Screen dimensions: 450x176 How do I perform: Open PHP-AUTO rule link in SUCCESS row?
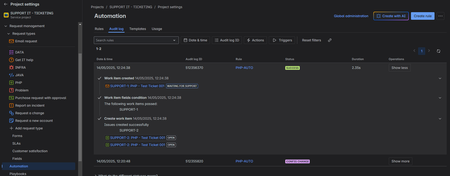click(x=244, y=68)
